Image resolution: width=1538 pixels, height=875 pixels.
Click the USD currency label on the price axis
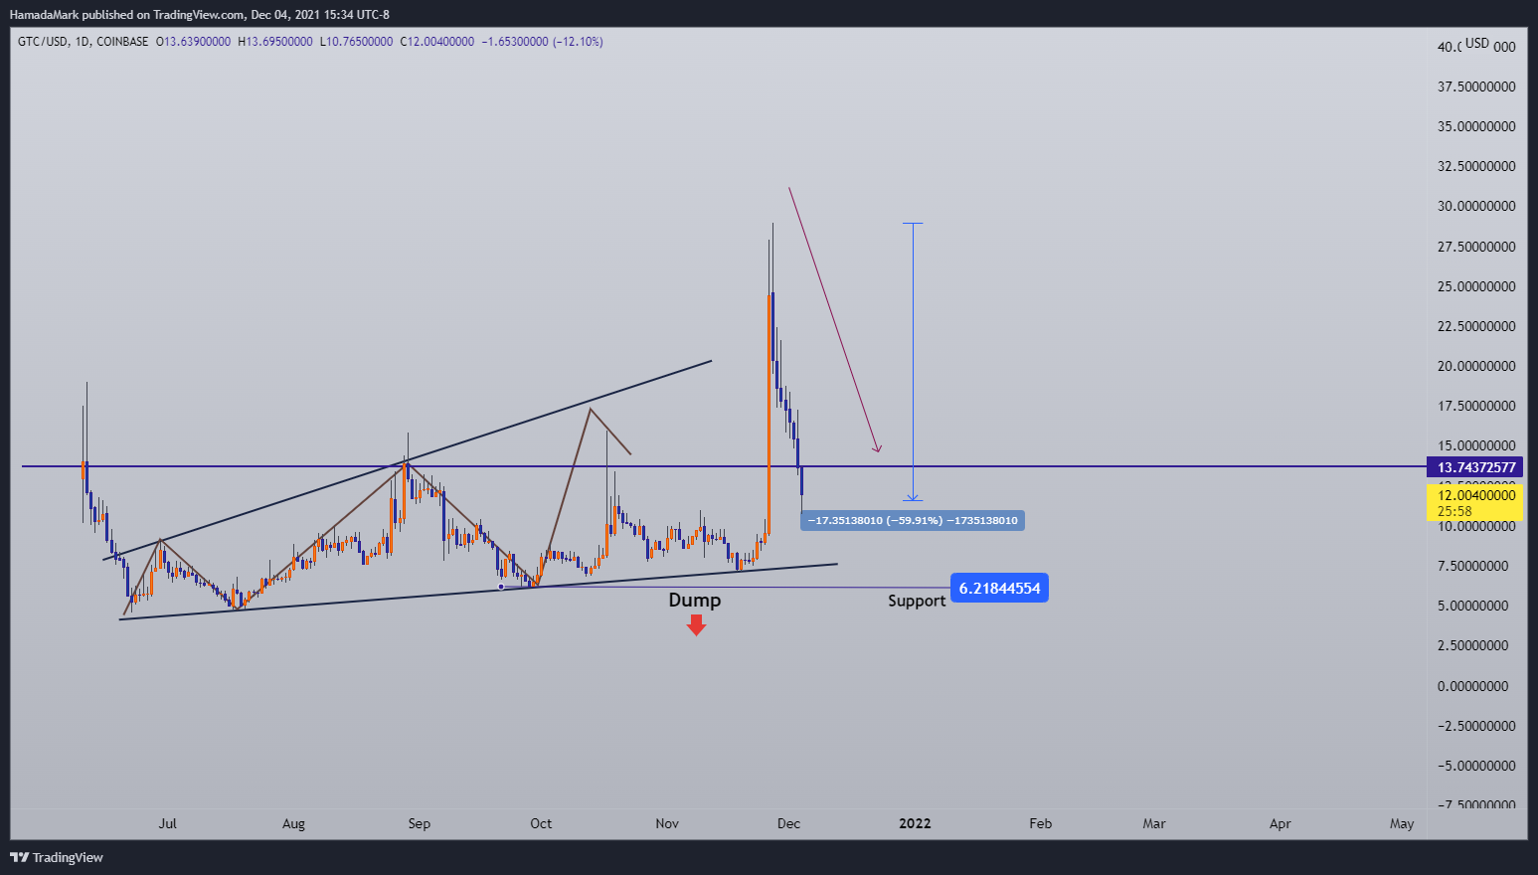click(x=1477, y=43)
